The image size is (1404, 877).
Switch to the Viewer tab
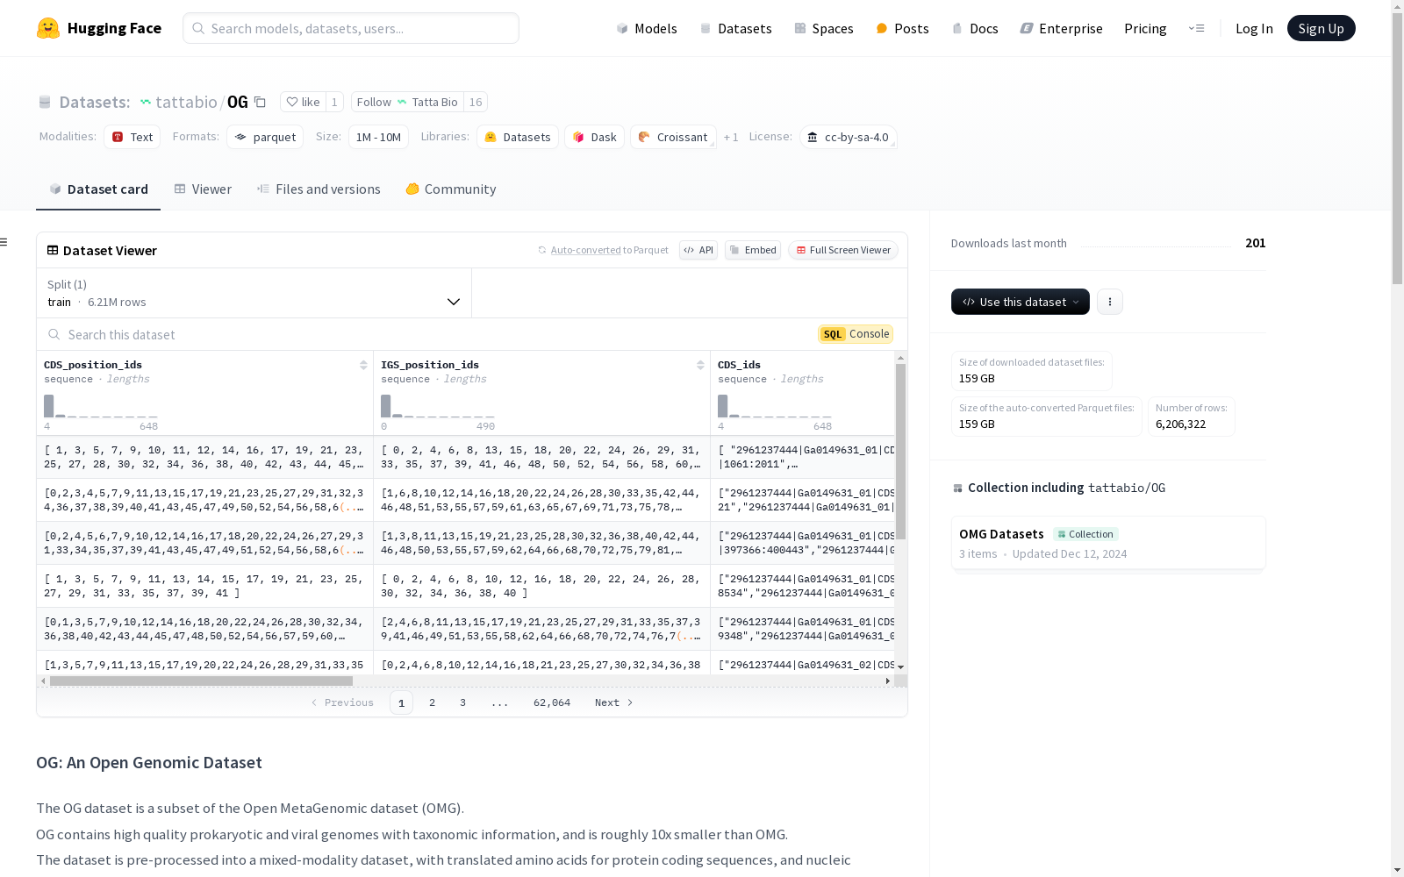pyautogui.click(x=203, y=189)
